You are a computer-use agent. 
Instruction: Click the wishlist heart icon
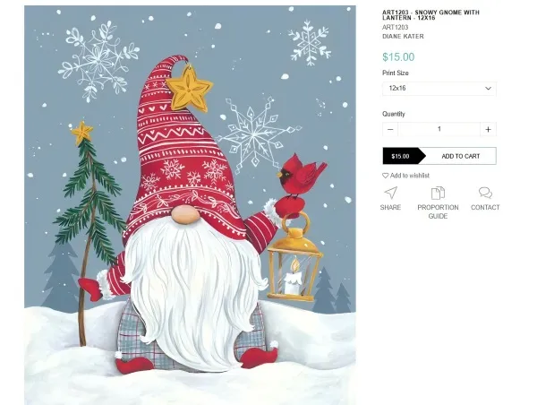pos(385,176)
